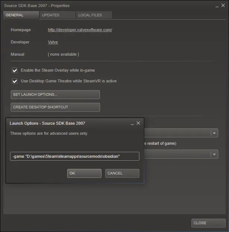This screenshot has width=229, height=232.
Task: Open the Local Files tab
Action: point(94,15)
